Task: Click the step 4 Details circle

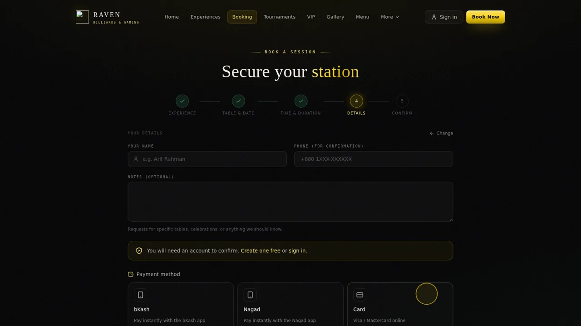Action: click(356, 101)
